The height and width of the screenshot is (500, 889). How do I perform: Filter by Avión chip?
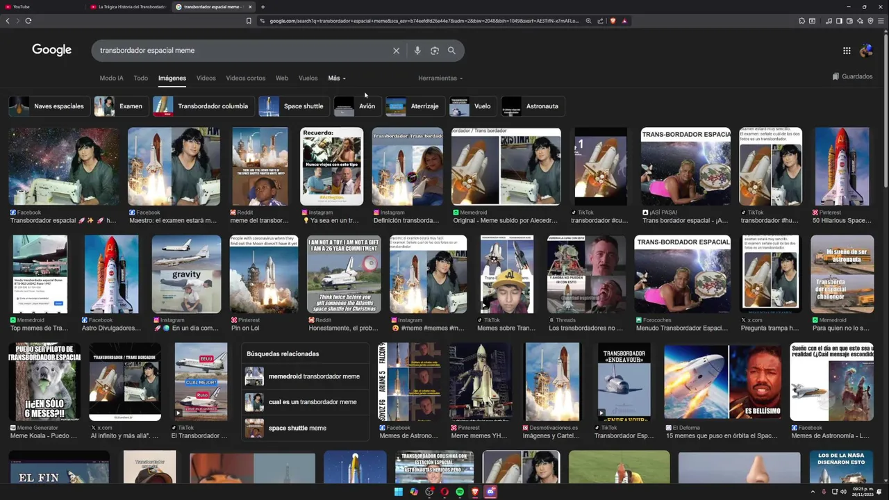click(357, 106)
